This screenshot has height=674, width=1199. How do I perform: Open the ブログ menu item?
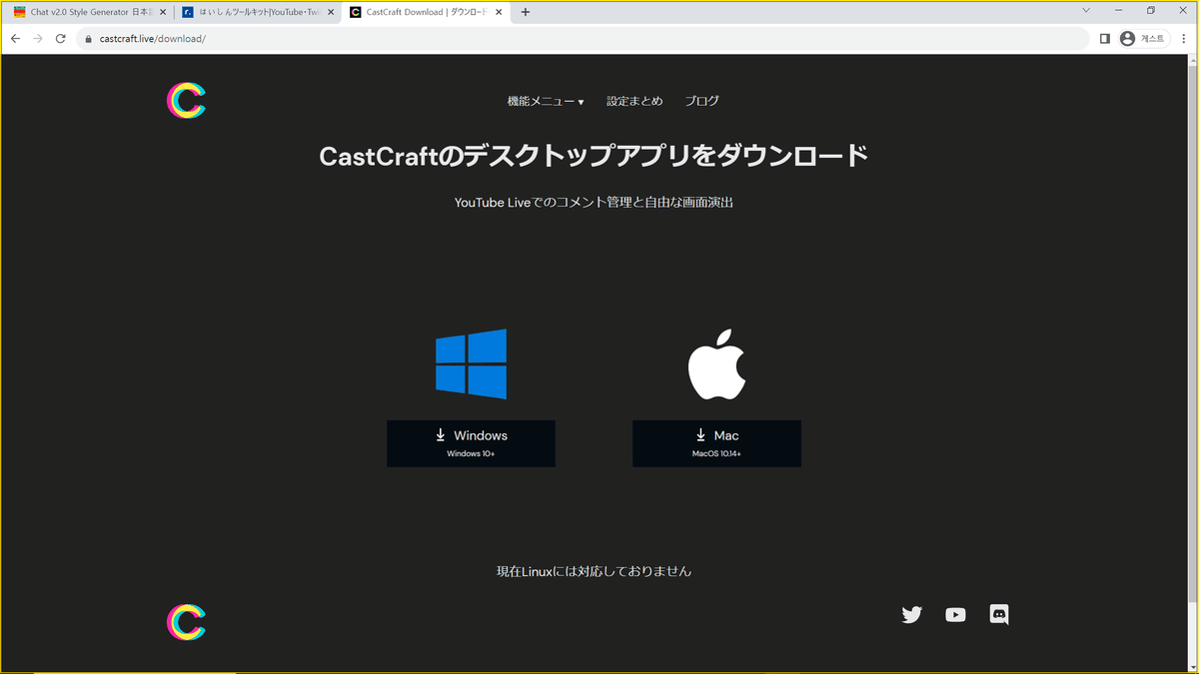coord(701,101)
